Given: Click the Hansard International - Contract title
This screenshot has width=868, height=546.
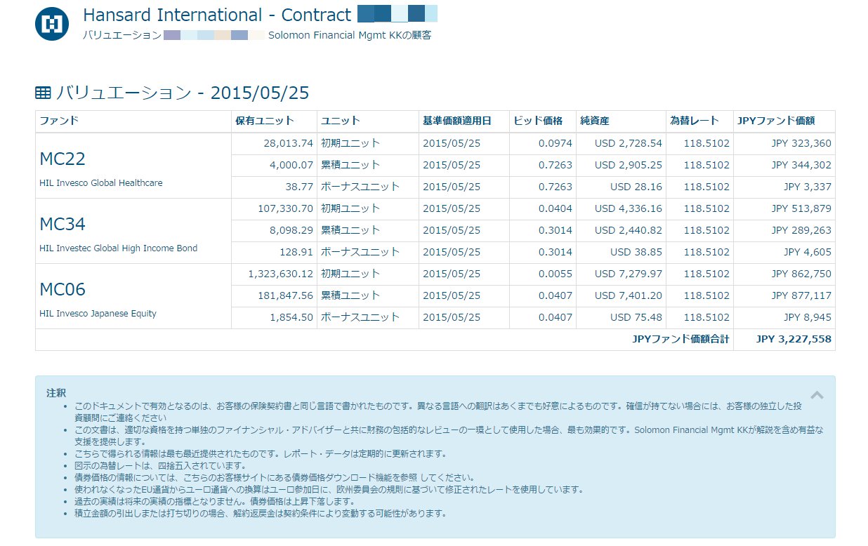Looking at the screenshot, I should click(217, 15).
